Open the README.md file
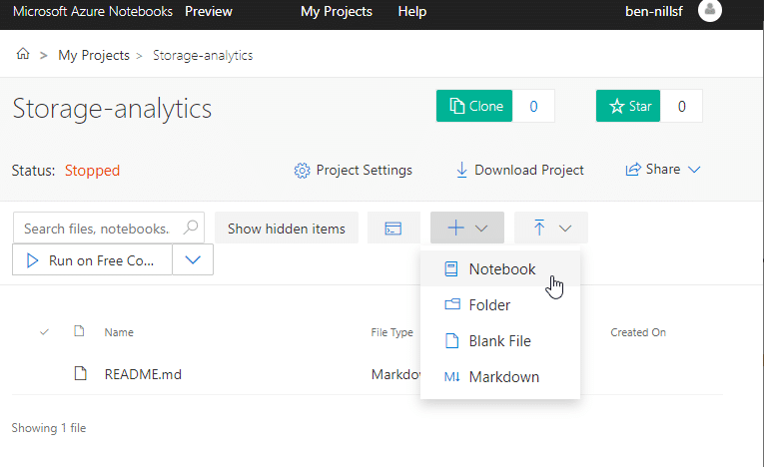 143,374
